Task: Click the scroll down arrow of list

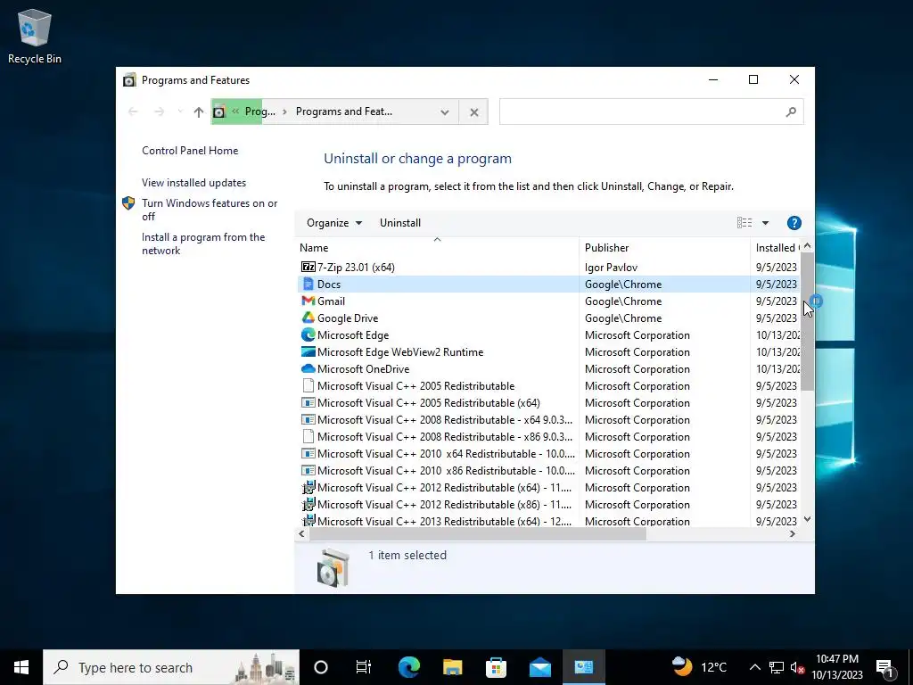Action: click(807, 520)
